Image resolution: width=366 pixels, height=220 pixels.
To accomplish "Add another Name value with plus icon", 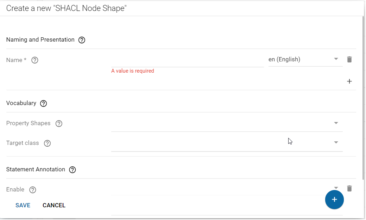I will (349, 81).
